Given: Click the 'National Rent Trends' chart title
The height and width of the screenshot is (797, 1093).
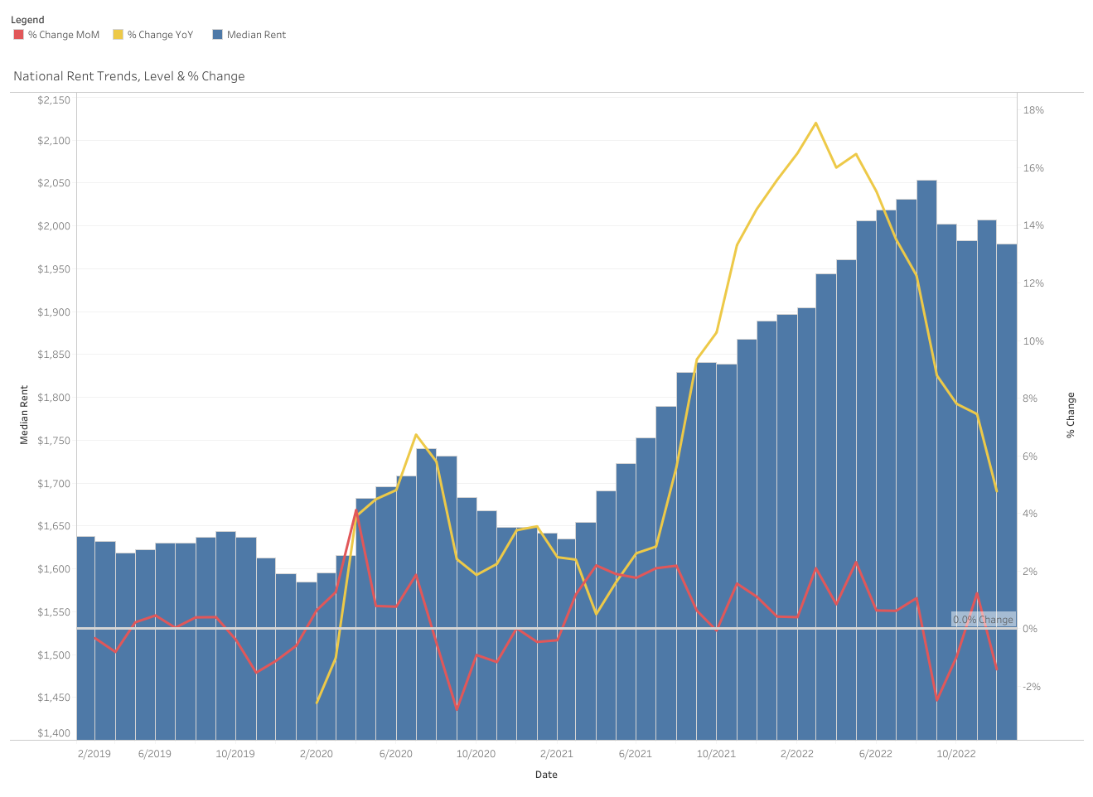Looking at the screenshot, I should (x=129, y=76).
